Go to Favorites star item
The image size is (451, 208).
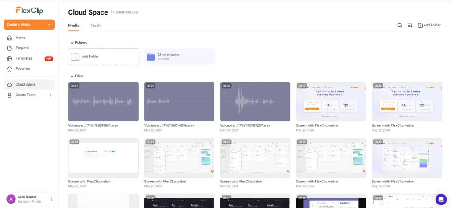pos(23,69)
